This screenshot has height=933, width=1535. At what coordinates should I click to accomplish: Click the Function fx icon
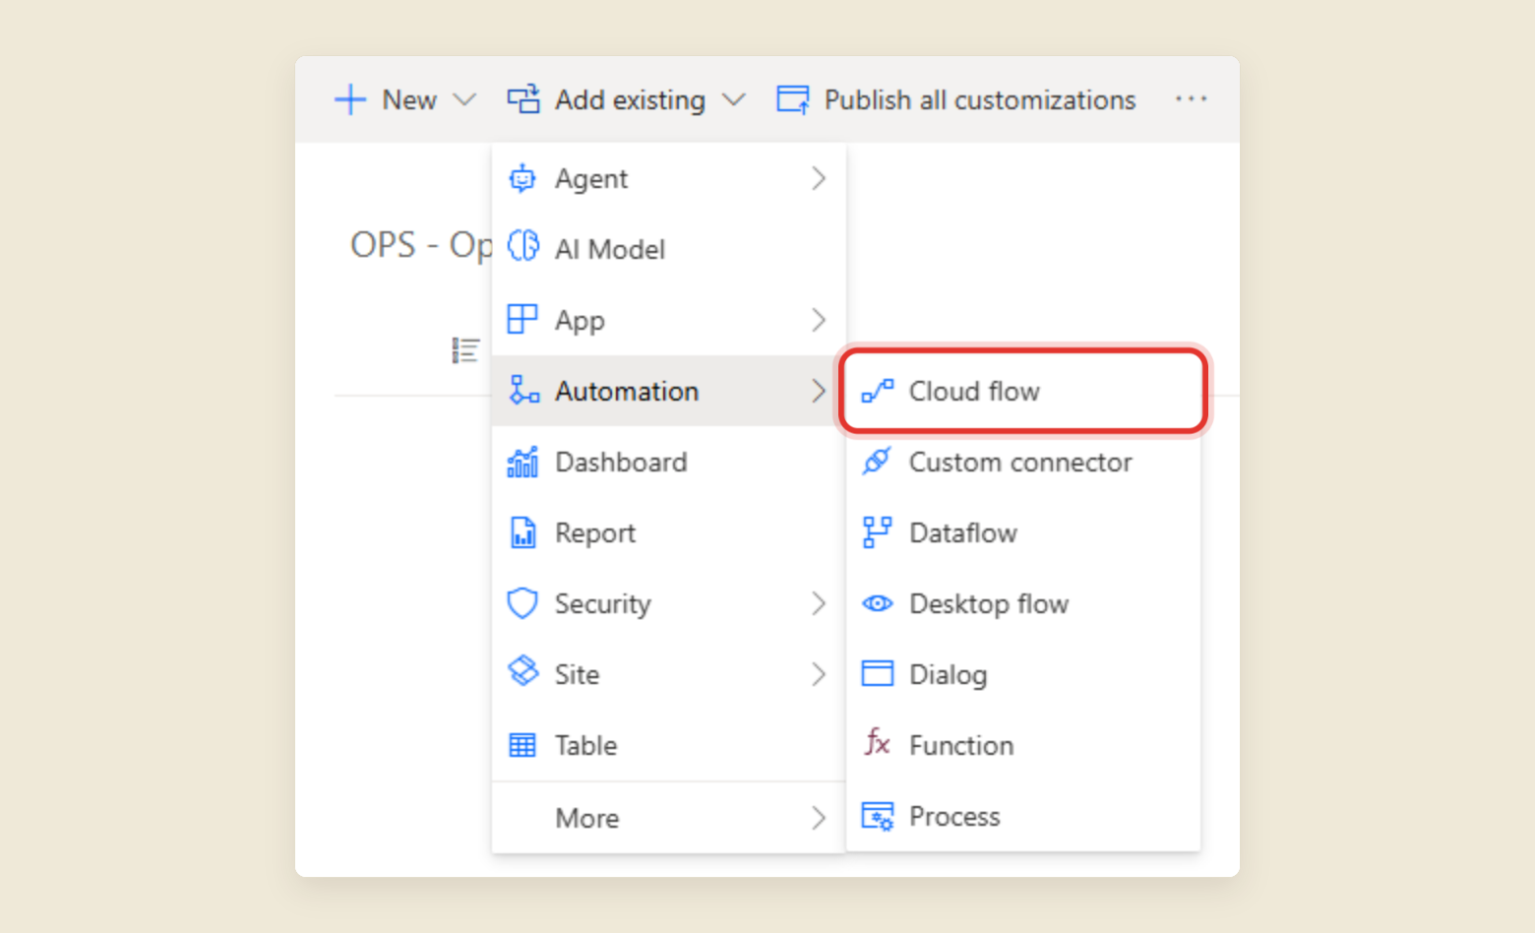(878, 742)
